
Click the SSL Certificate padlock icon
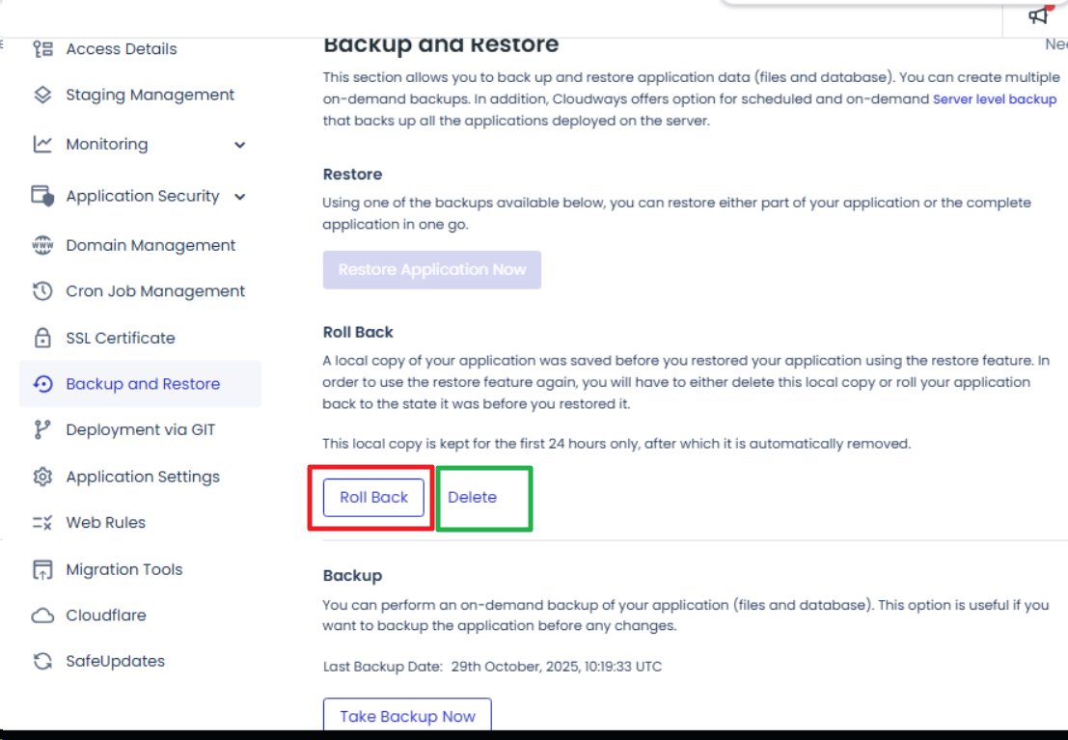pos(42,339)
